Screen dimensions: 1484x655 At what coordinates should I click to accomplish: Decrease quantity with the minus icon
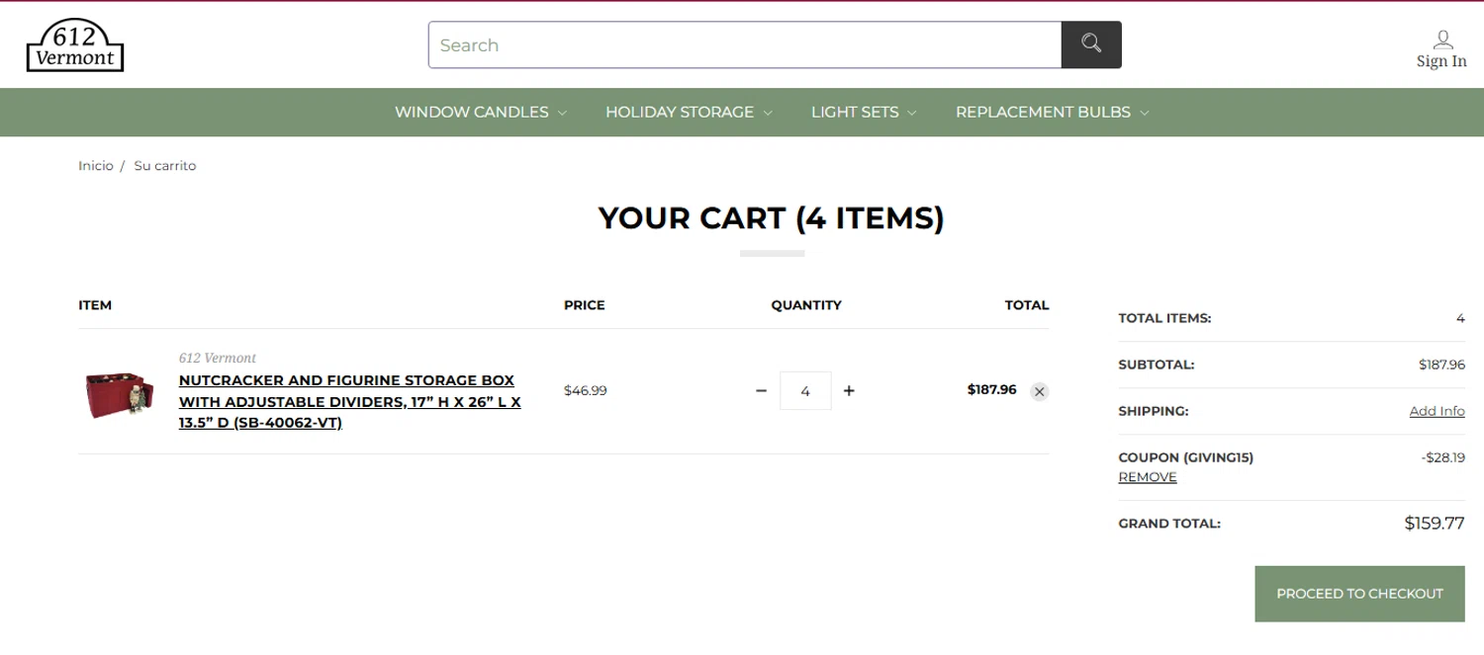click(x=761, y=390)
